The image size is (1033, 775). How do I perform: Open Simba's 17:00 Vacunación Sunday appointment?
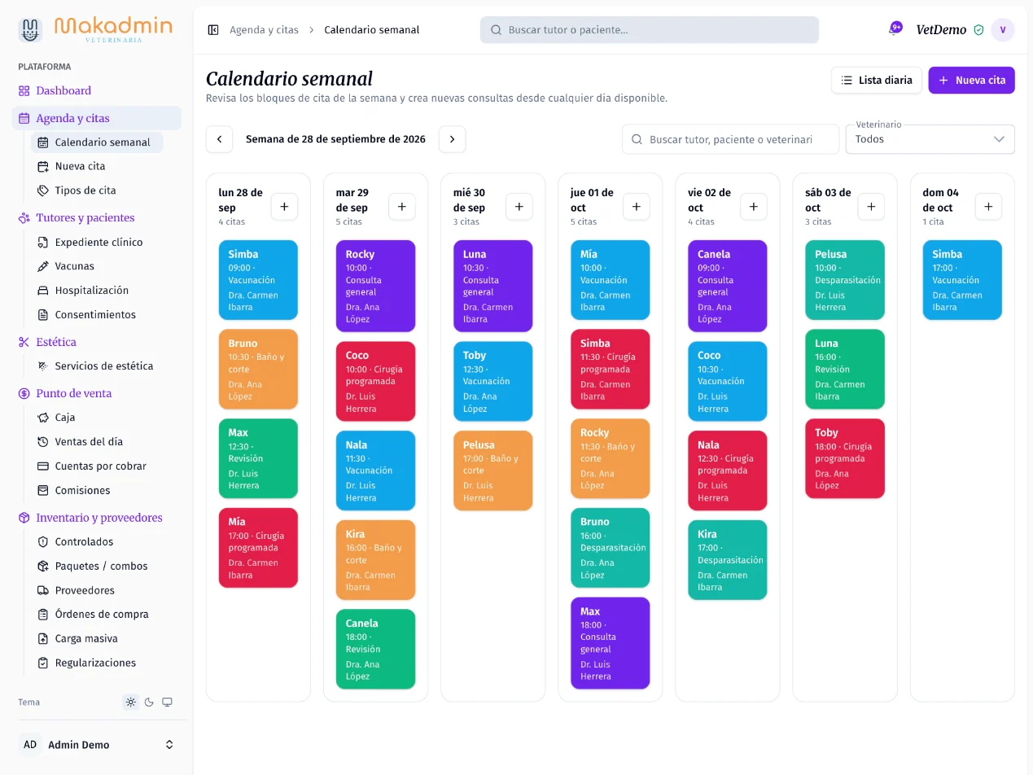click(x=962, y=280)
